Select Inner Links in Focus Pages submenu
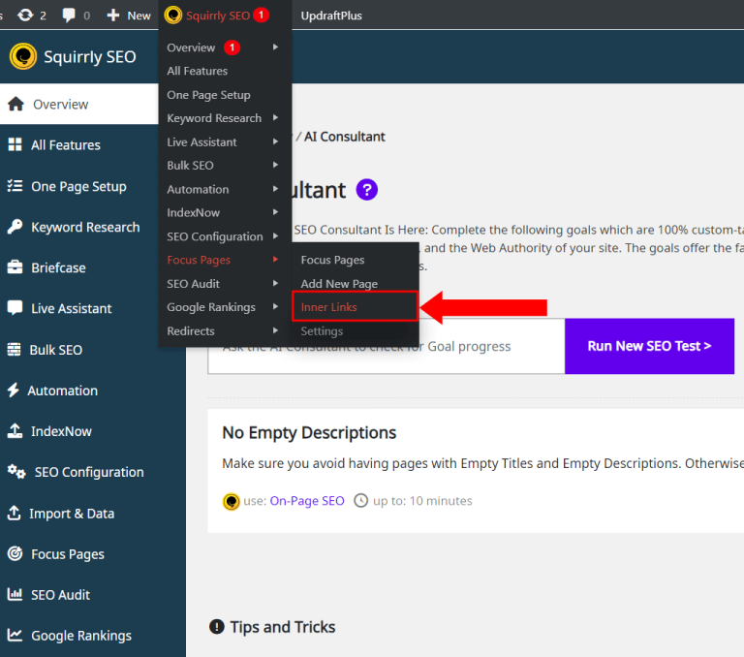744x657 pixels. (328, 307)
